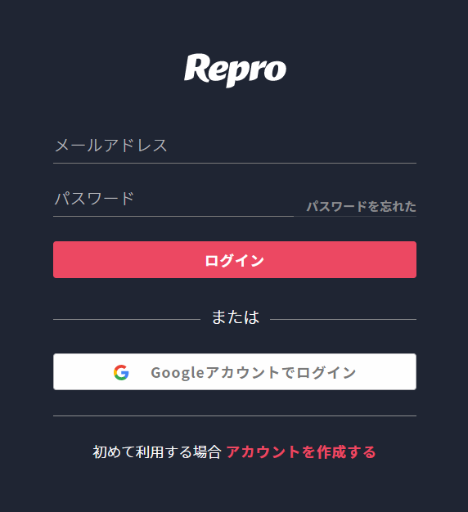Screen dimensions: 468x512
Task: Click the underline below the メールアドレス field
Action: click(235, 163)
